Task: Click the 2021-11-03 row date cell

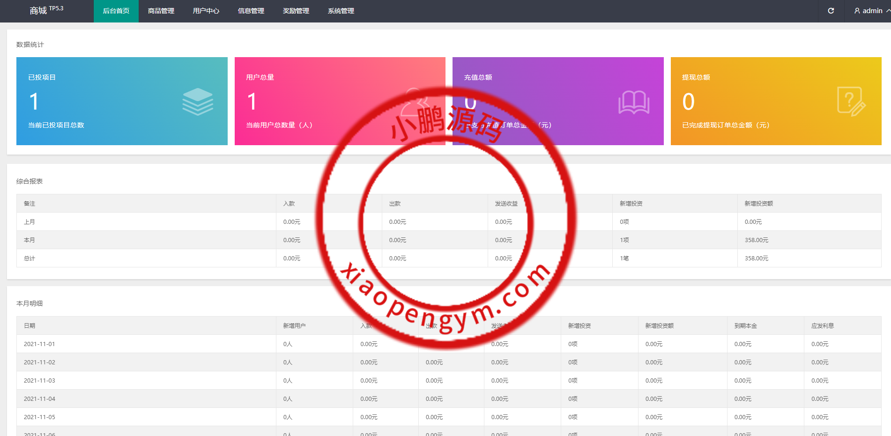Action: [x=39, y=380]
